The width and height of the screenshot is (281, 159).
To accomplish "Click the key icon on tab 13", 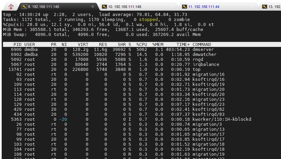I will [x=265, y=7].
